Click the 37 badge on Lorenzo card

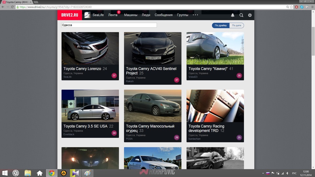click(114, 75)
